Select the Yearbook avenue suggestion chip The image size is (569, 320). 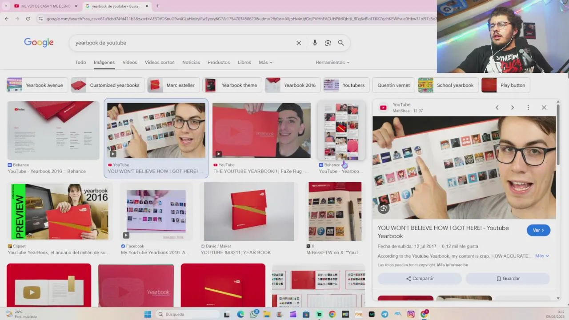pyautogui.click(x=37, y=85)
